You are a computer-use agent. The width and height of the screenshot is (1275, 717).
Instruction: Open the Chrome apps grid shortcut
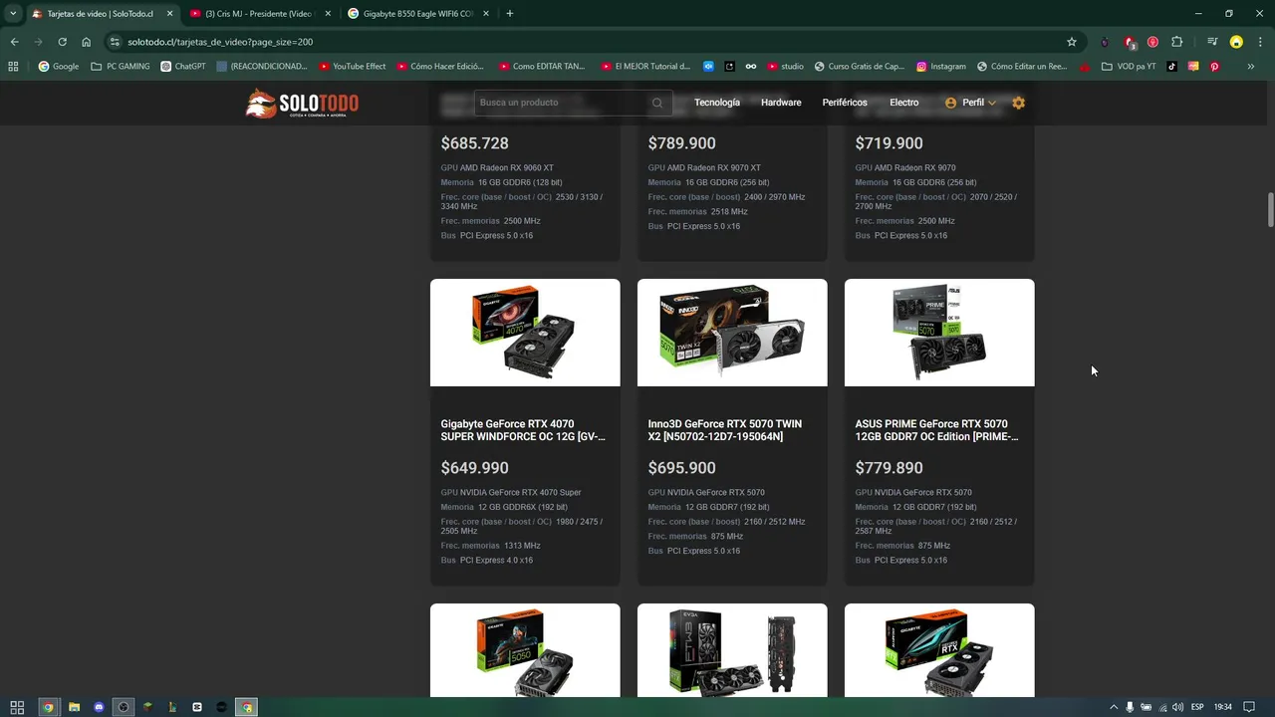coord(13,67)
